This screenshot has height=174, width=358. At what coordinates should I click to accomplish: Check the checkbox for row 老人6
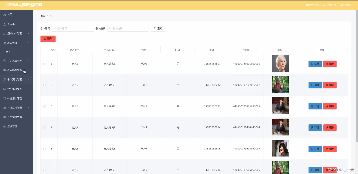pyautogui.click(x=45, y=170)
